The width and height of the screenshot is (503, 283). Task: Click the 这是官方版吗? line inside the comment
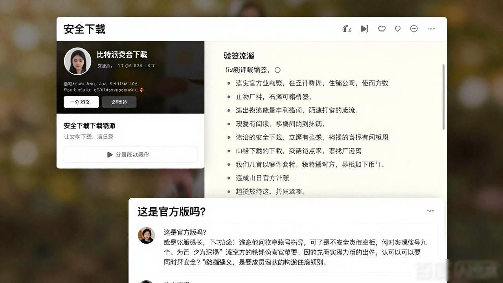pos(185,232)
